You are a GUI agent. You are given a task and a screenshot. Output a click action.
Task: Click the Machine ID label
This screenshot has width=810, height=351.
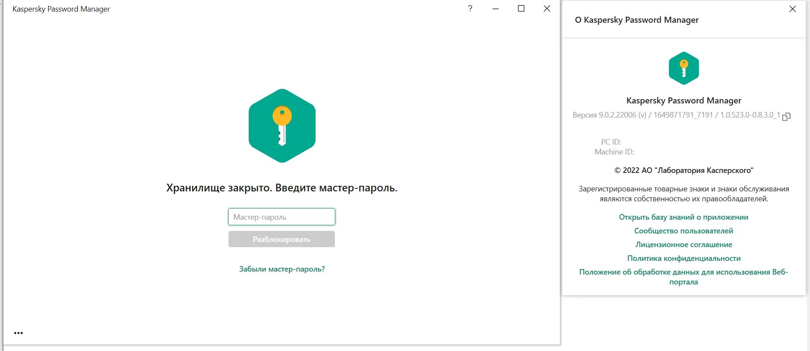tap(614, 152)
